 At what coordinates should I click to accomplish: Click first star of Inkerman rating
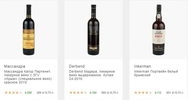[x=136, y=93]
